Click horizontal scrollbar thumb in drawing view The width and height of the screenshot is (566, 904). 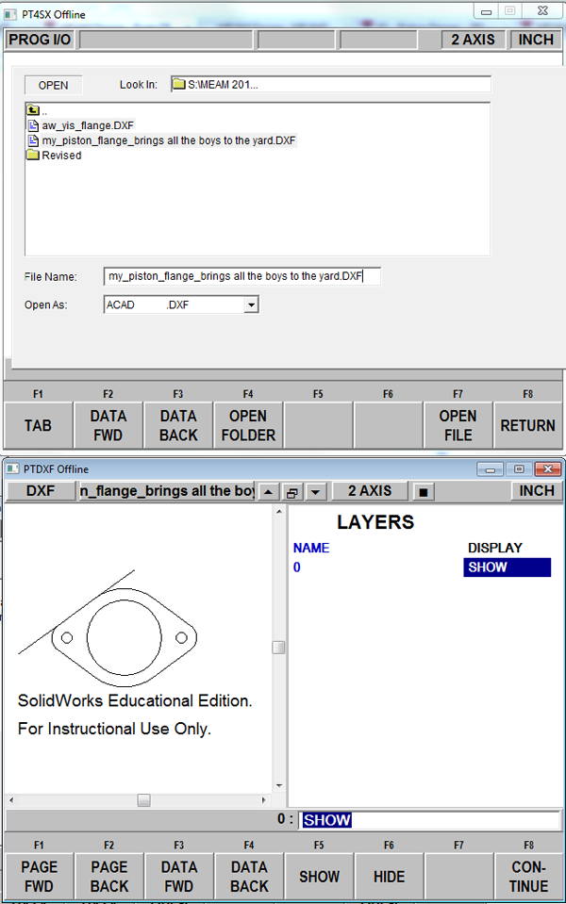pyautogui.click(x=143, y=800)
